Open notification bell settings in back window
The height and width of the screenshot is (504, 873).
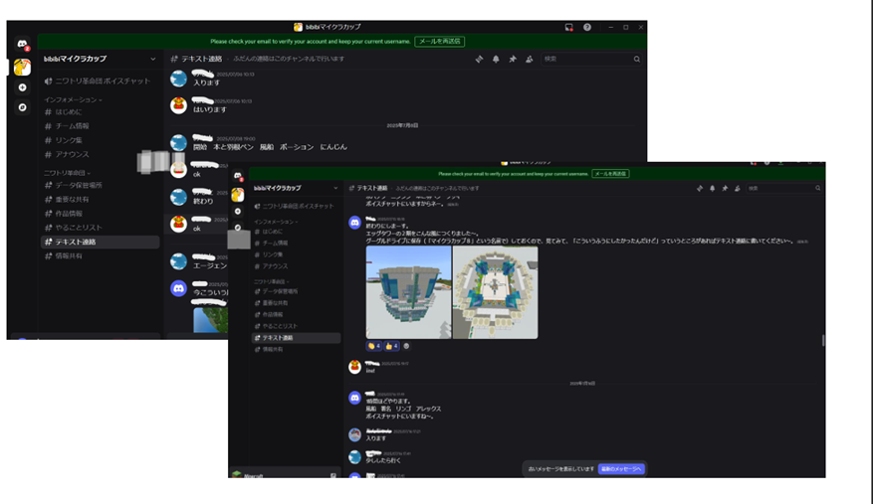[496, 59]
